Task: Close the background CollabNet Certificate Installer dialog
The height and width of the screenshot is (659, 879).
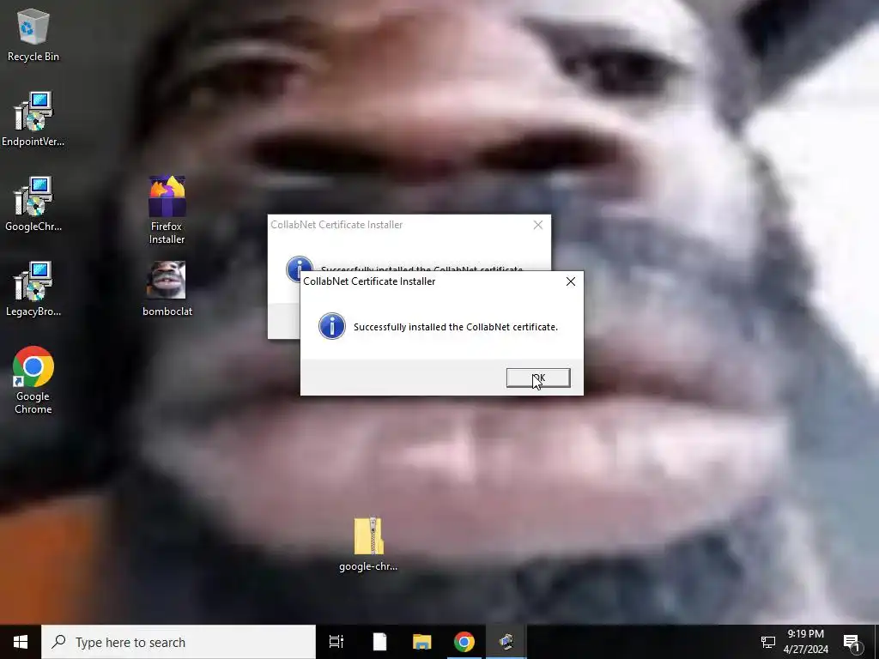Action: (x=538, y=225)
